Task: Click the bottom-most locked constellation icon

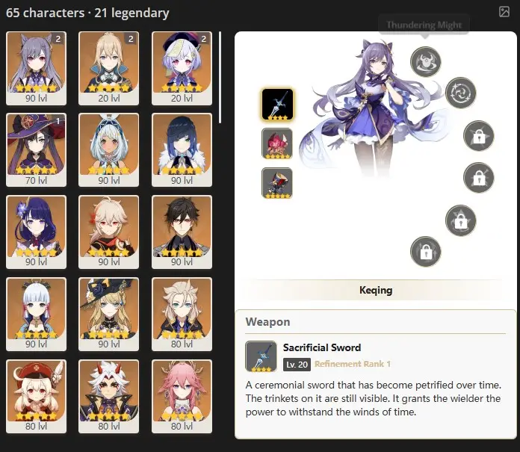Action: pyautogui.click(x=425, y=252)
